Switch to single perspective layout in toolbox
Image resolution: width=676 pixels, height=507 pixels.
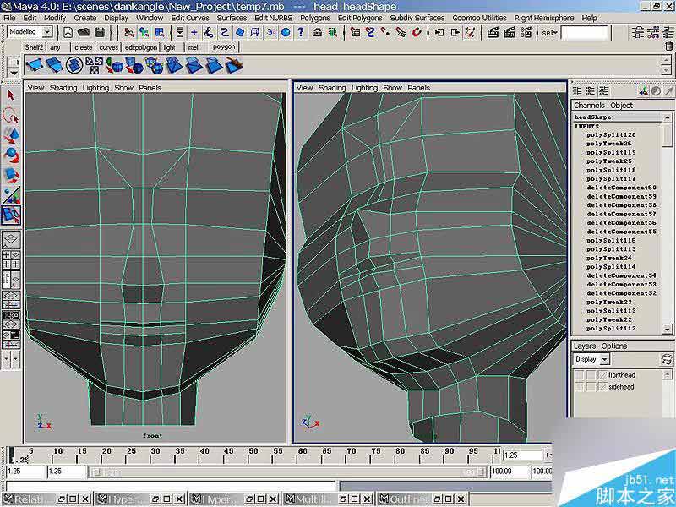[x=11, y=241]
